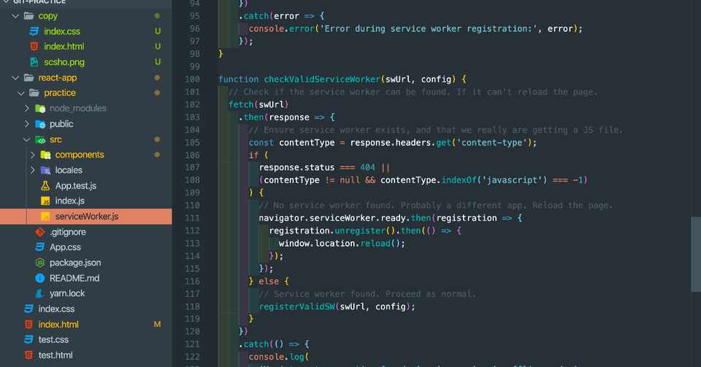Collapse the practice folder chevron
This screenshot has height=367, width=701.
point(21,93)
